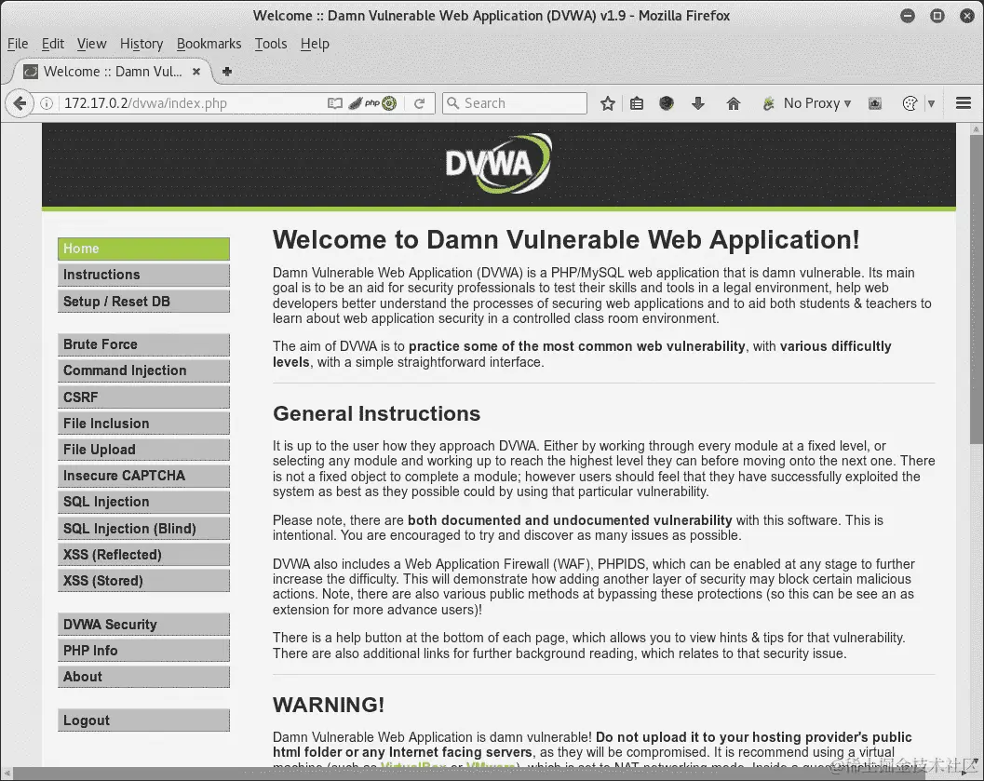Image resolution: width=984 pixels, height=781 pixels.
Task: Go to Home in sidebar
Action: pos(143,249)
